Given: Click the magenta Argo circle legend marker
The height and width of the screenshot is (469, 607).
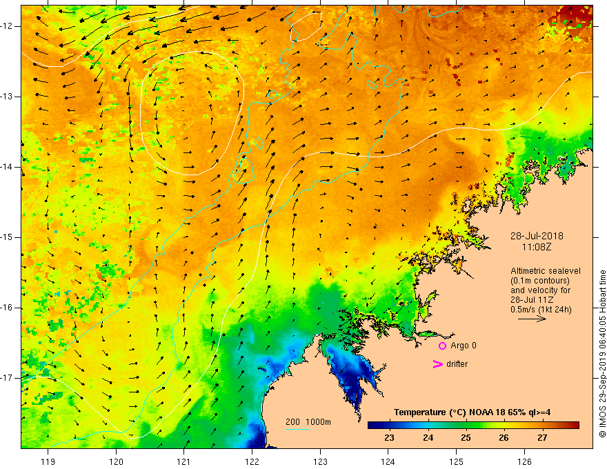Looking at the screenshot, I should (x=442, y=346).
